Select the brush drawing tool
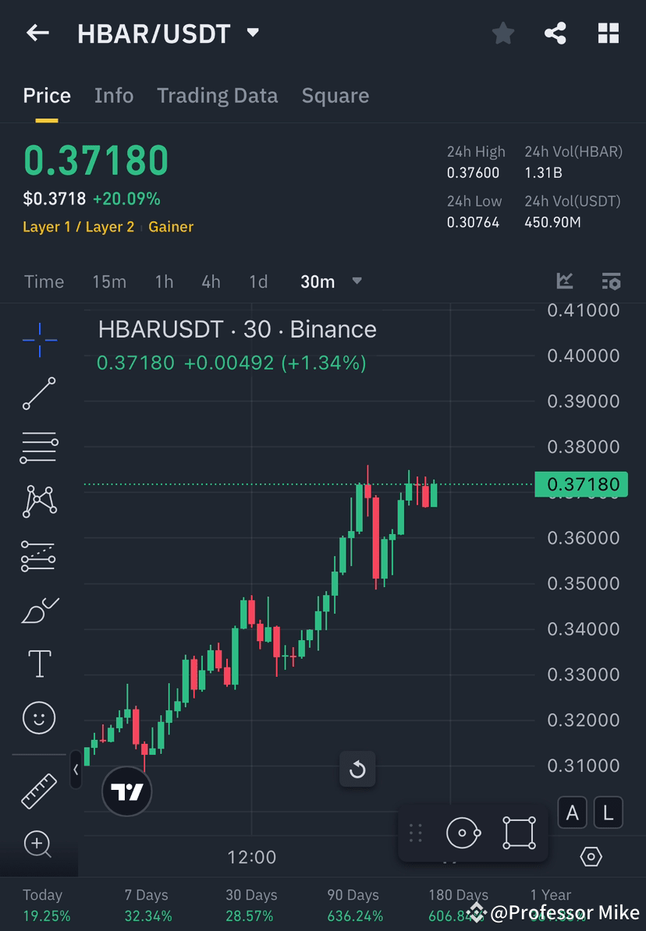 (x=39, y=610)
